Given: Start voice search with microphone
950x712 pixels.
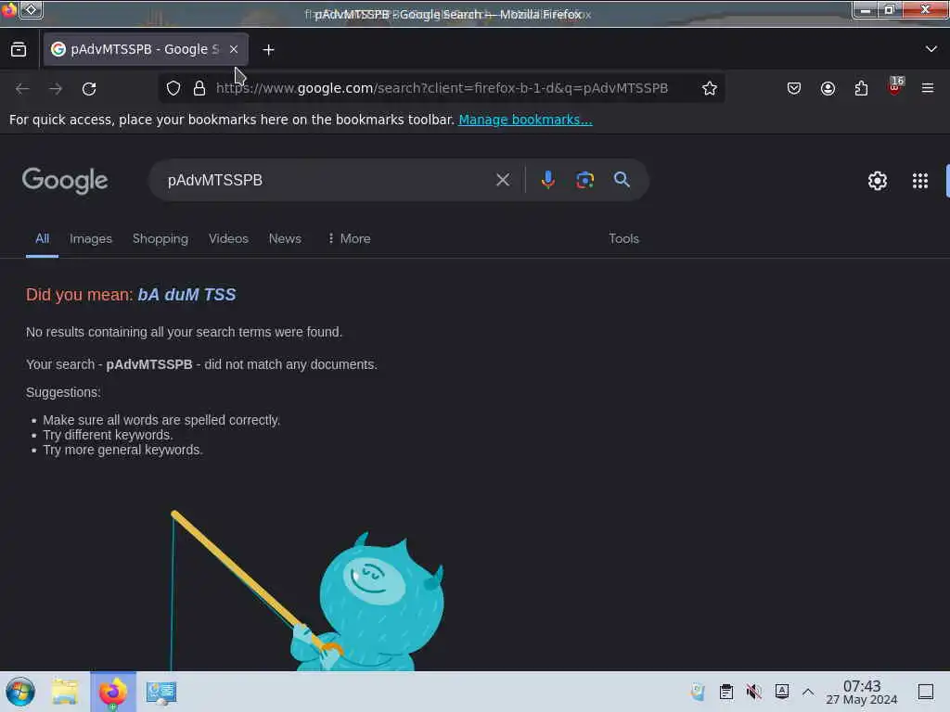Looking at the screenshot, I should [x=547, y=180].
